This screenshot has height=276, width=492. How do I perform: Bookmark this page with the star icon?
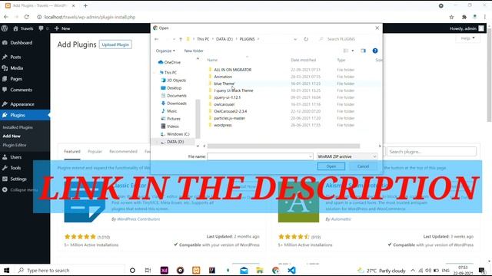pos(451,17)
